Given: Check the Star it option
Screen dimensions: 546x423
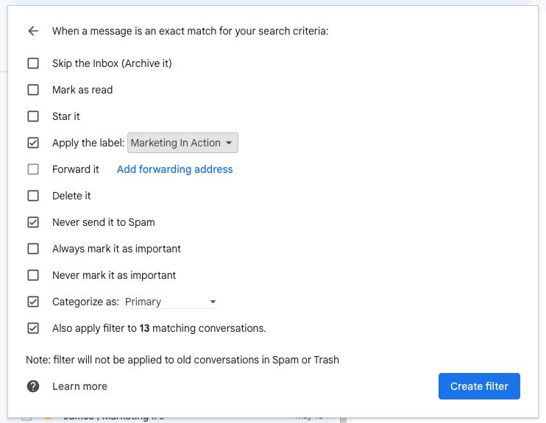Looking at the screenshot, I should (x=33, y=116).
